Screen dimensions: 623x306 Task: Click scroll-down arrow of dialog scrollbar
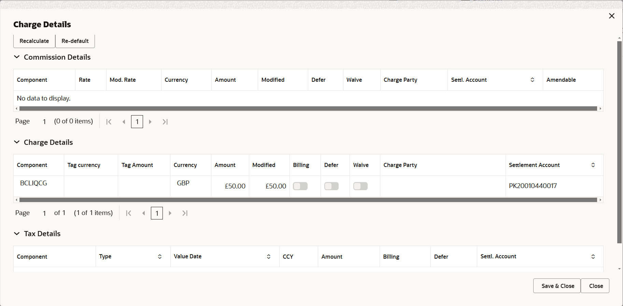pos(620,269)
